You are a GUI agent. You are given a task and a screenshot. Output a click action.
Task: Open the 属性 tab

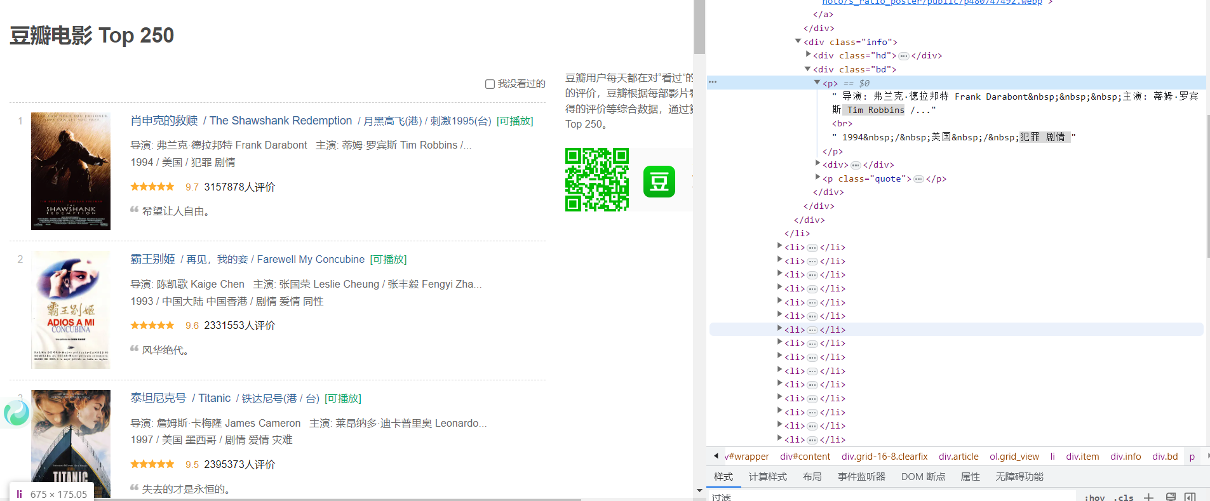970,477
